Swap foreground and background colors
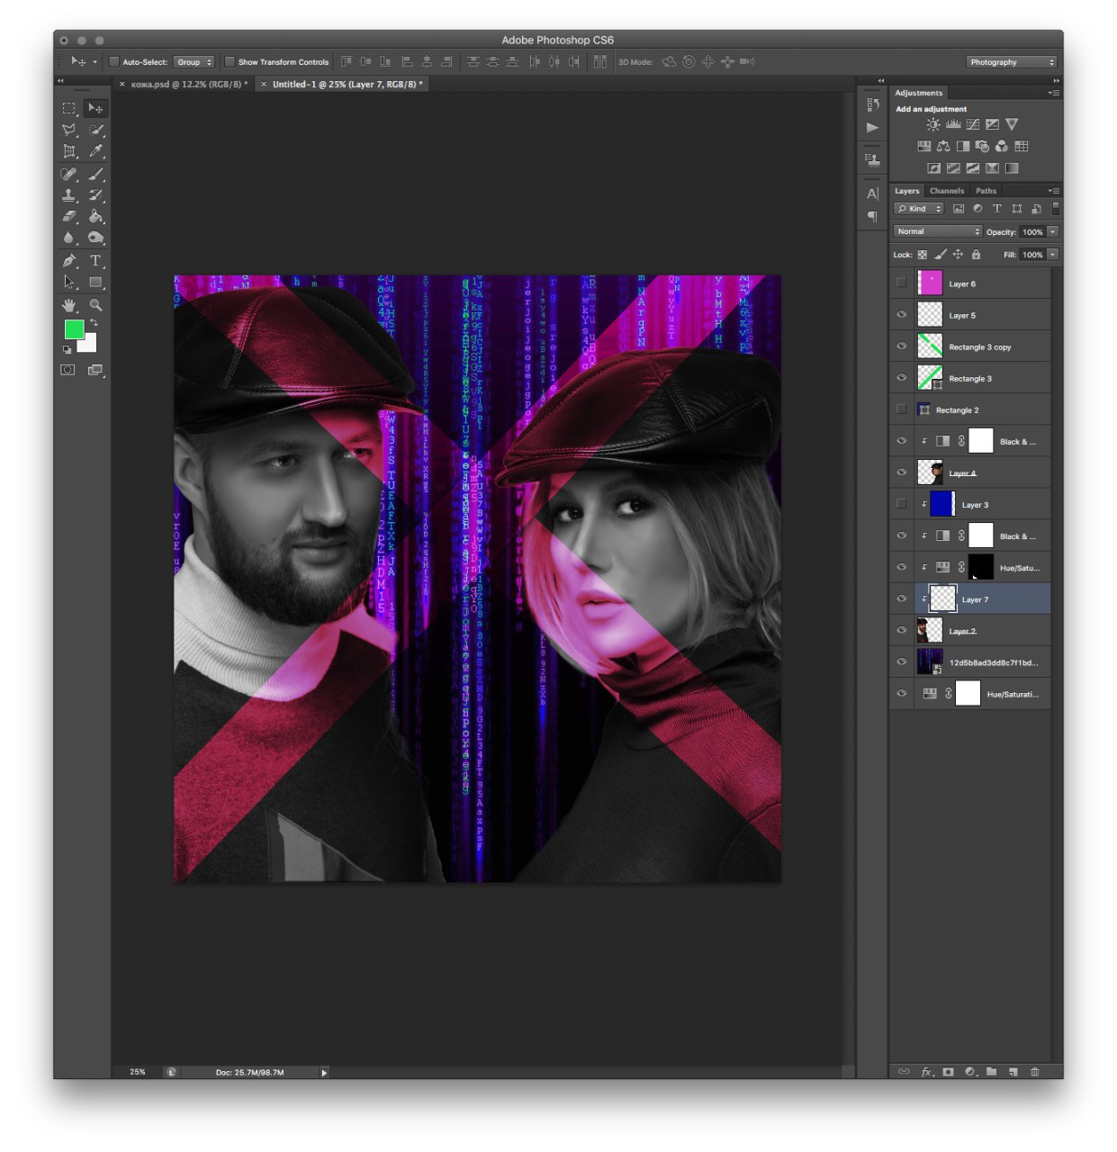The image size is (1117, 1152). click(x=94, y=322)
